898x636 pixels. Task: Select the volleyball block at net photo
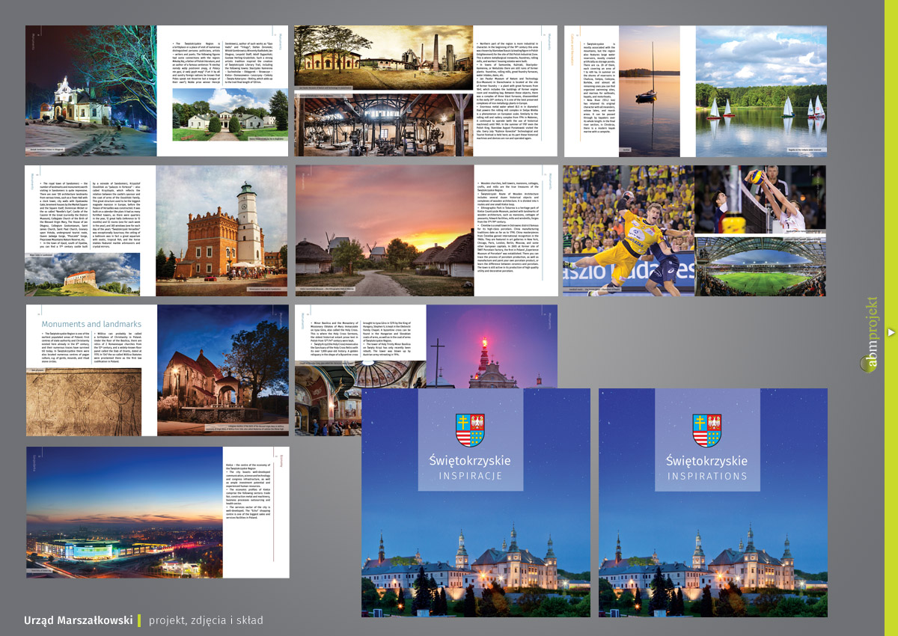[x=760, y=199]
